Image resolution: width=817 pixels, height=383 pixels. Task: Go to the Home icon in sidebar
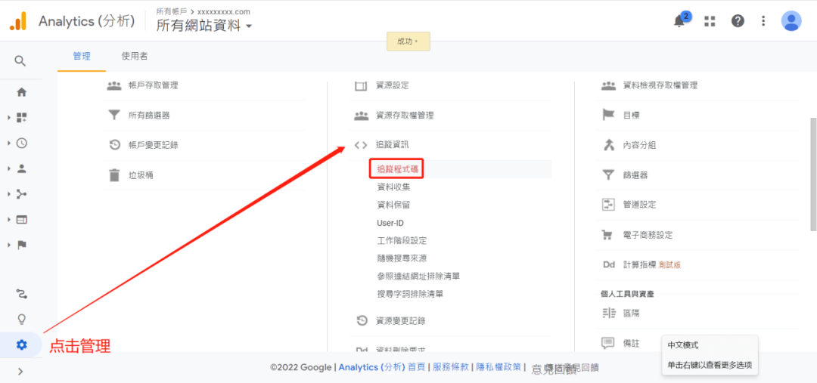(x=21, y=93)
